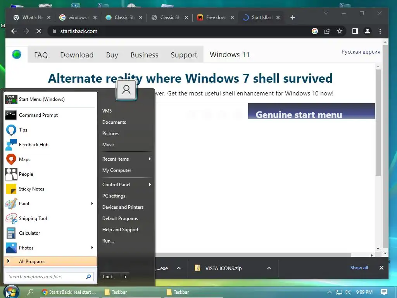The image size is (397, 298).
Task: Launch Maps from start menu
Action: tap(50, 159)
